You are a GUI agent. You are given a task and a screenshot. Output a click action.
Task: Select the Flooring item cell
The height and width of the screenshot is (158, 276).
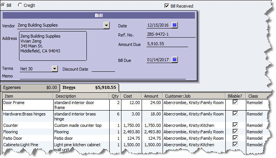click(x=27, y=132)
